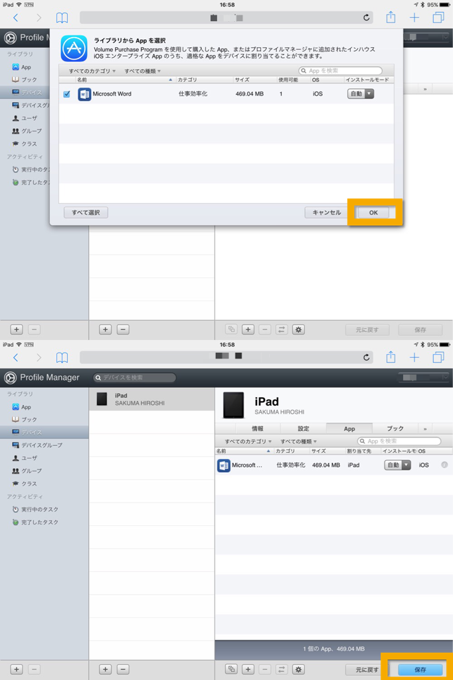Select デバイスグループ in the lower screenshot's sidebar
453x680 pixels.
(45, 446)
